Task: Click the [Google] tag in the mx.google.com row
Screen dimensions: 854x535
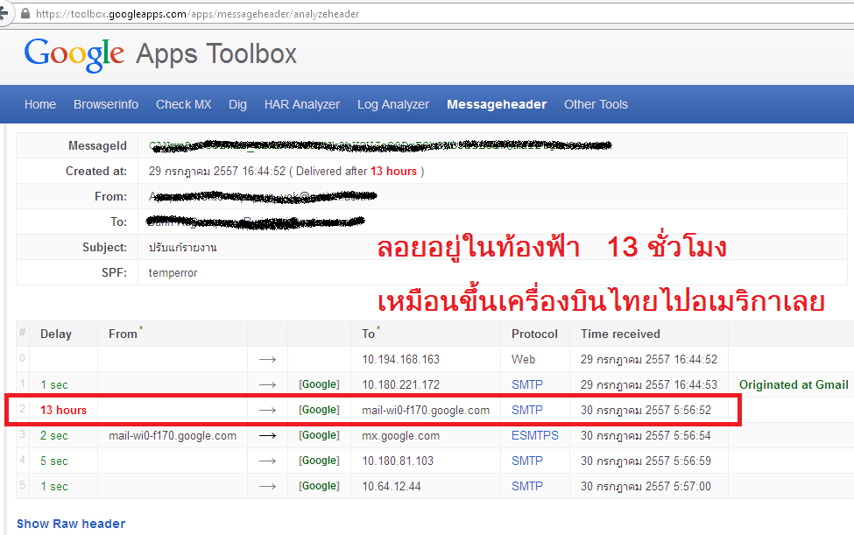Action: (x=319, y=435)
